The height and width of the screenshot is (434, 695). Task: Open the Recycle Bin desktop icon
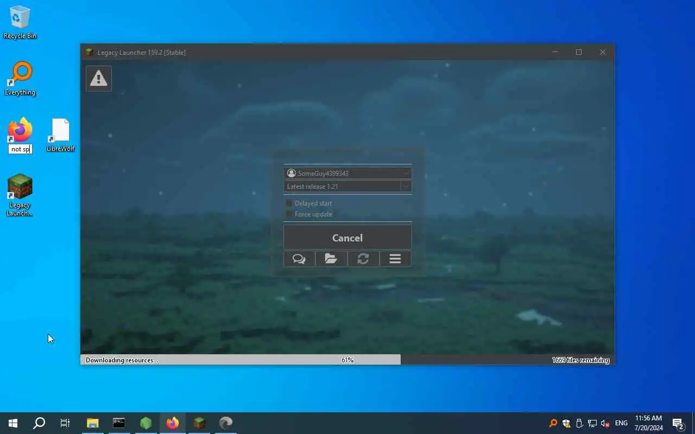pyautogui.click(x=20, y=23)
